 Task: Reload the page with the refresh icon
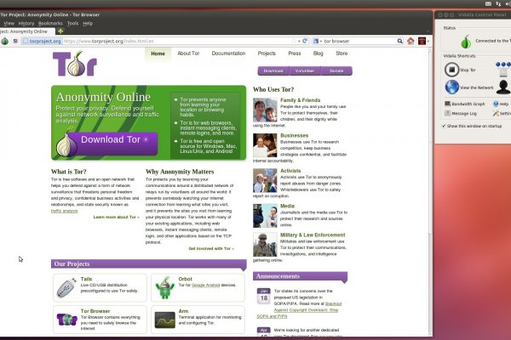pyautogui.click(x=306, y=40)
